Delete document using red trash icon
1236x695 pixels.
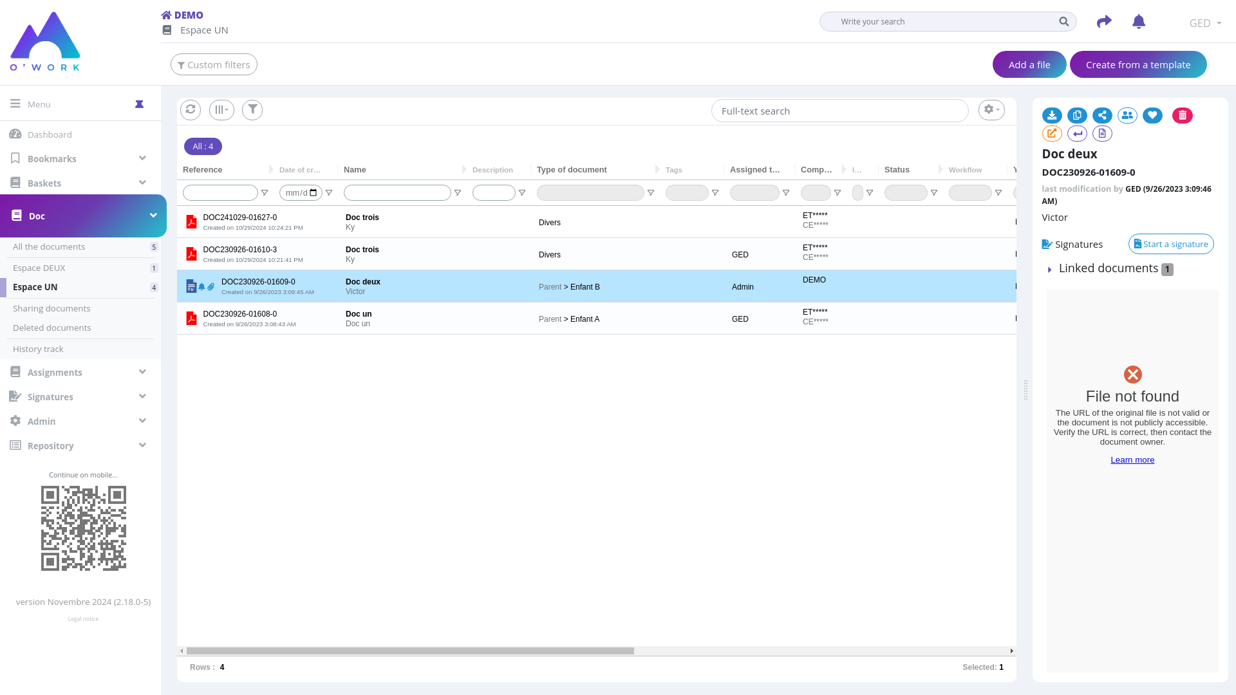click(1182, 116)
